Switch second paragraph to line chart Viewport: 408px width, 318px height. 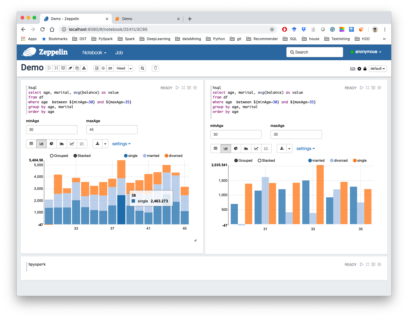point(256,149)
